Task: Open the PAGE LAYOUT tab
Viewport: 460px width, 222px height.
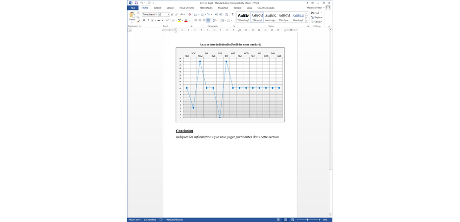Action: click(x=186, y=8)
